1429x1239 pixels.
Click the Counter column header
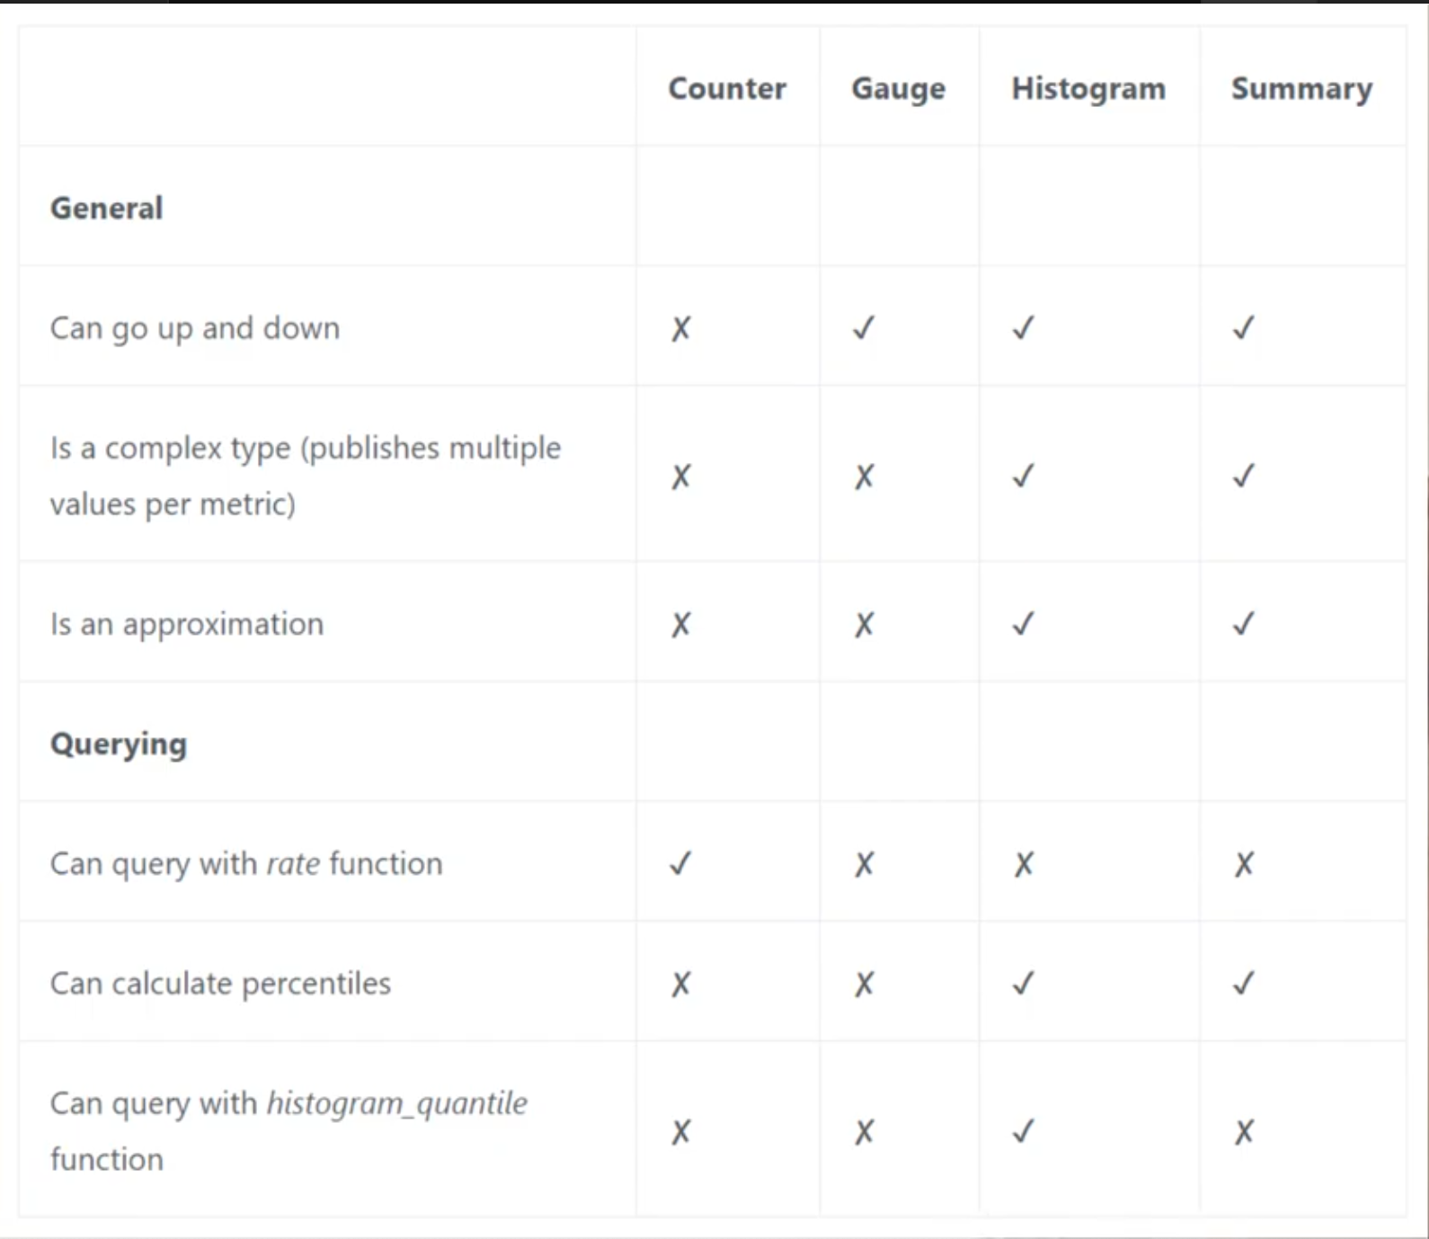point(727,88)
